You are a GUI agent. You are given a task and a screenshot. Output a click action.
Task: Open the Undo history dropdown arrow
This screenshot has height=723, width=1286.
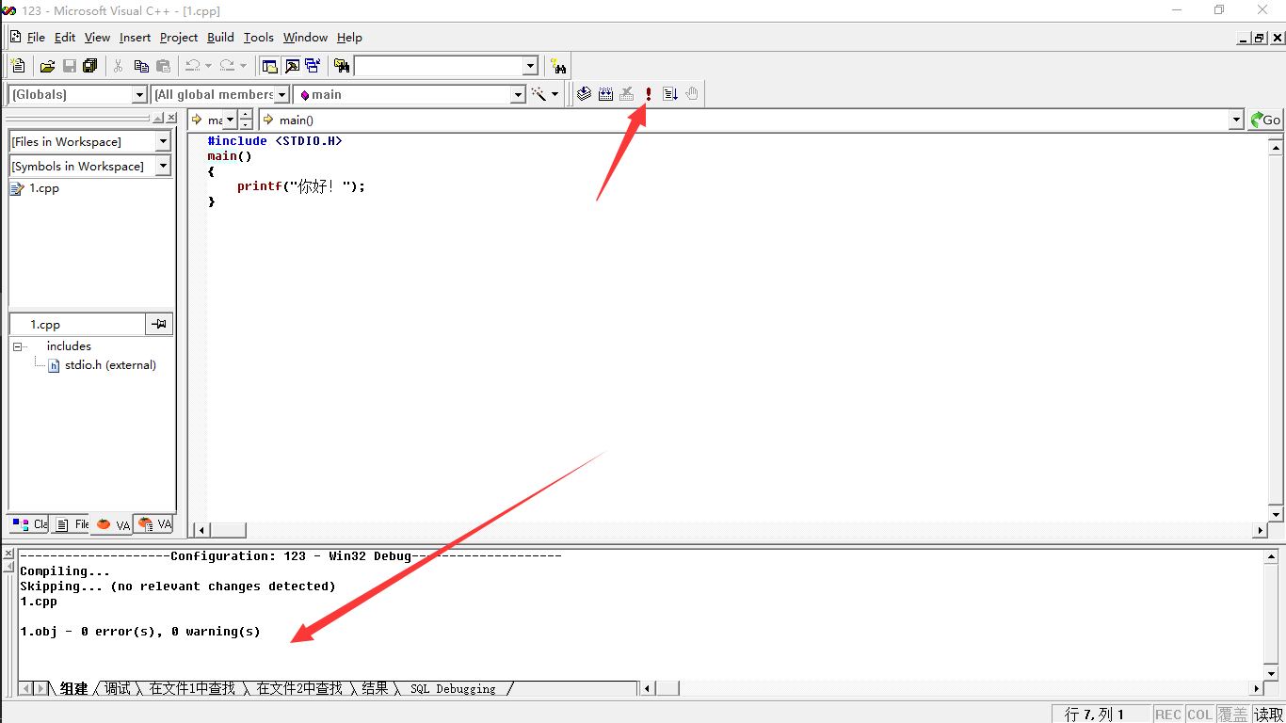(x=208, y=66)
